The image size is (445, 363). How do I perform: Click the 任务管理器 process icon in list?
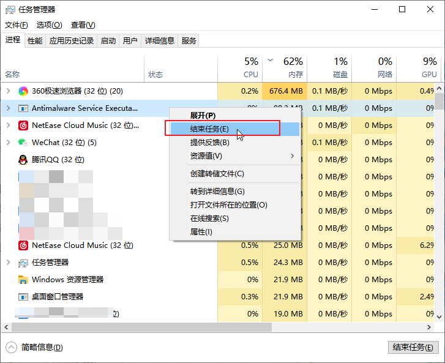(23, 263)
